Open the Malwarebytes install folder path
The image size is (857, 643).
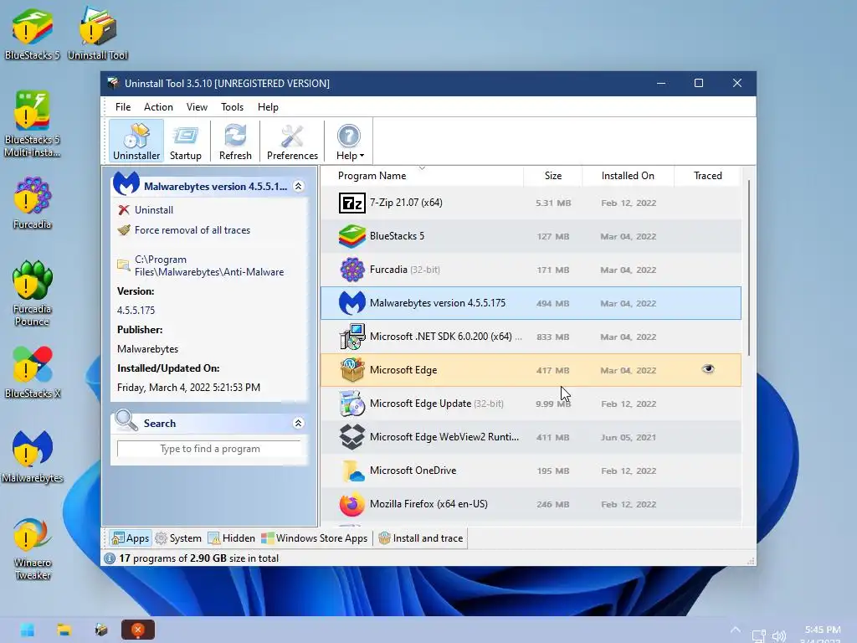coord(208,265)
